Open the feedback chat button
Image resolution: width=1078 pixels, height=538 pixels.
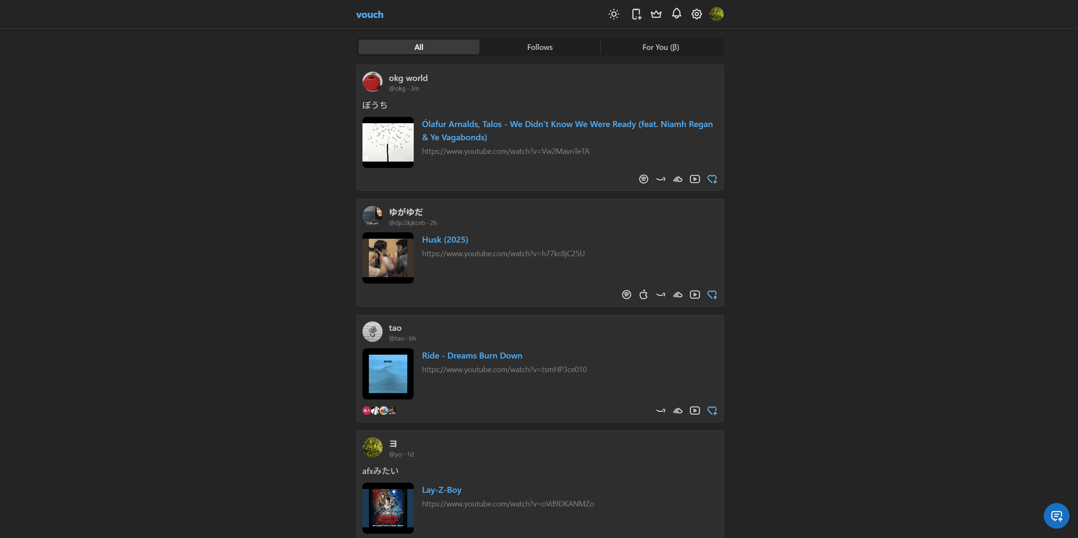[1056, 516]
